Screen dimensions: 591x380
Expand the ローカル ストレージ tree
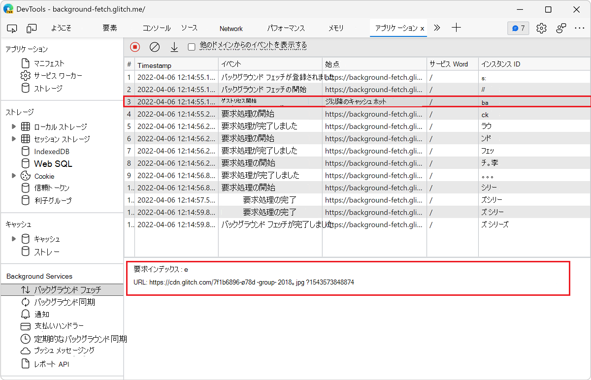pyautogui.click(x=14, y=127)
